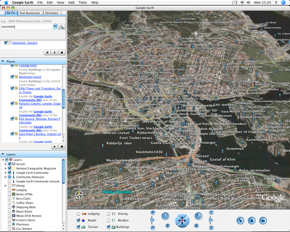Click the tilt slider handle

click(211, 220)
